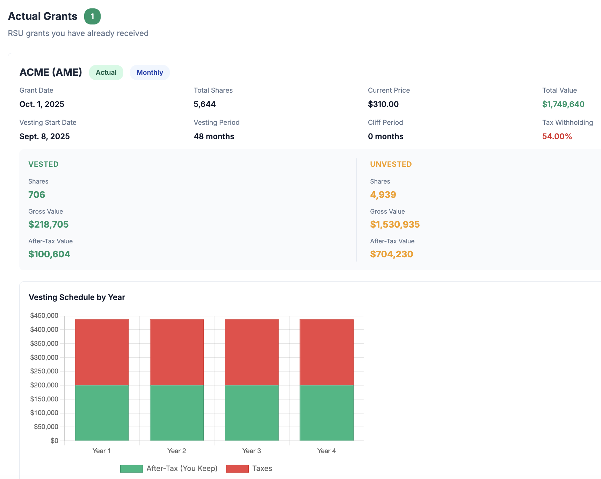The width and height of the screenshot is (601, 479).
Task: Click the Year 4 taxes bar segment
Action: tap(327, 352)
